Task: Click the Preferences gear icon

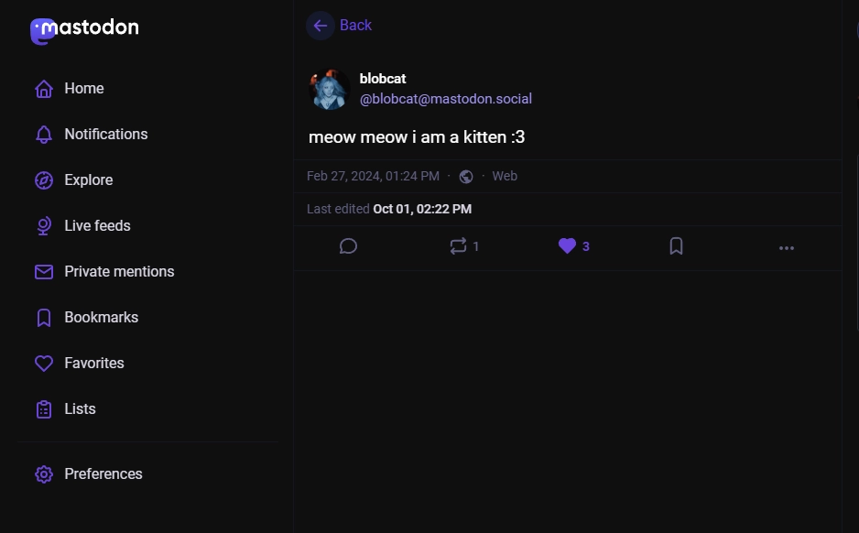Action: (44, 474)
